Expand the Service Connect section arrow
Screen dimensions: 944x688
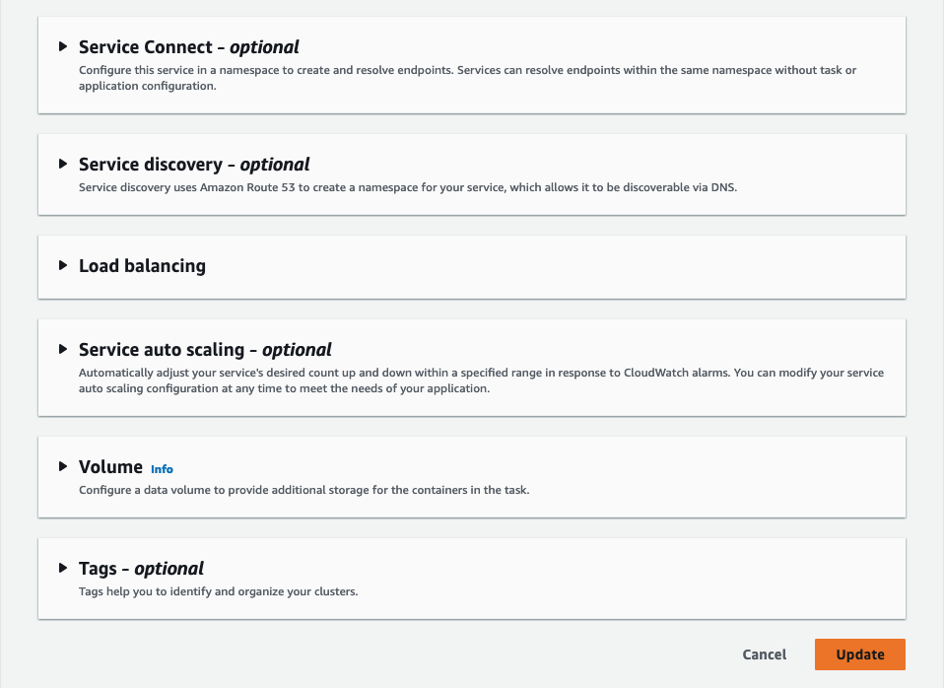(63, 46)
